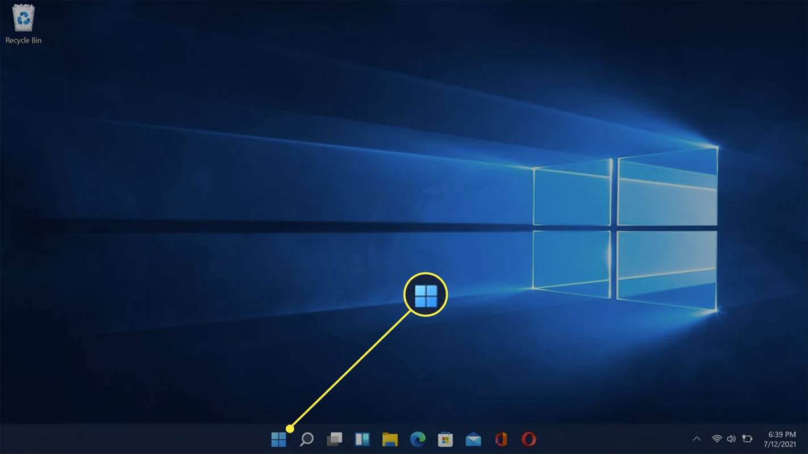Show hidden icons in the system tray

697,439
